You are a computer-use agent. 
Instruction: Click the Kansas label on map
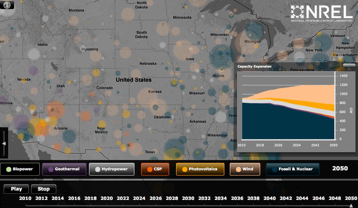(155, 92)
